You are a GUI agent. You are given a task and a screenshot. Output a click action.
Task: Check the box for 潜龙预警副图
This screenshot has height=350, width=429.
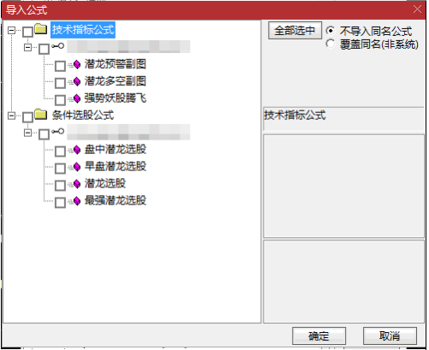[x=60, y=66]
